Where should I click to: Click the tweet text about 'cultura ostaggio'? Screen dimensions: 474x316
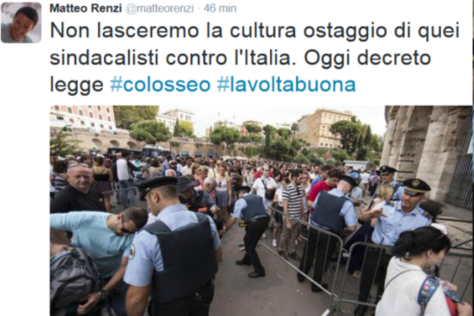255,57
